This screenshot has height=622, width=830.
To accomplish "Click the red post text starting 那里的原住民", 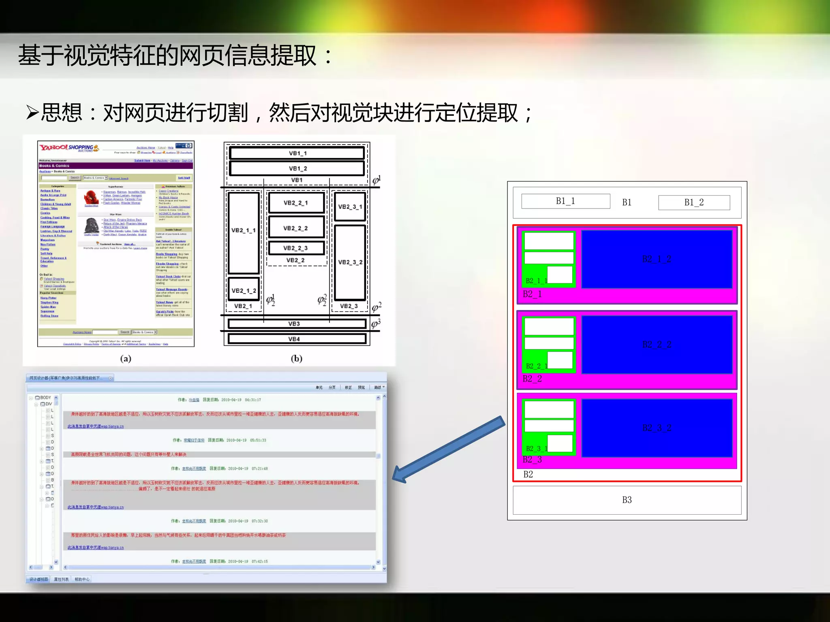I will (178, 535).
